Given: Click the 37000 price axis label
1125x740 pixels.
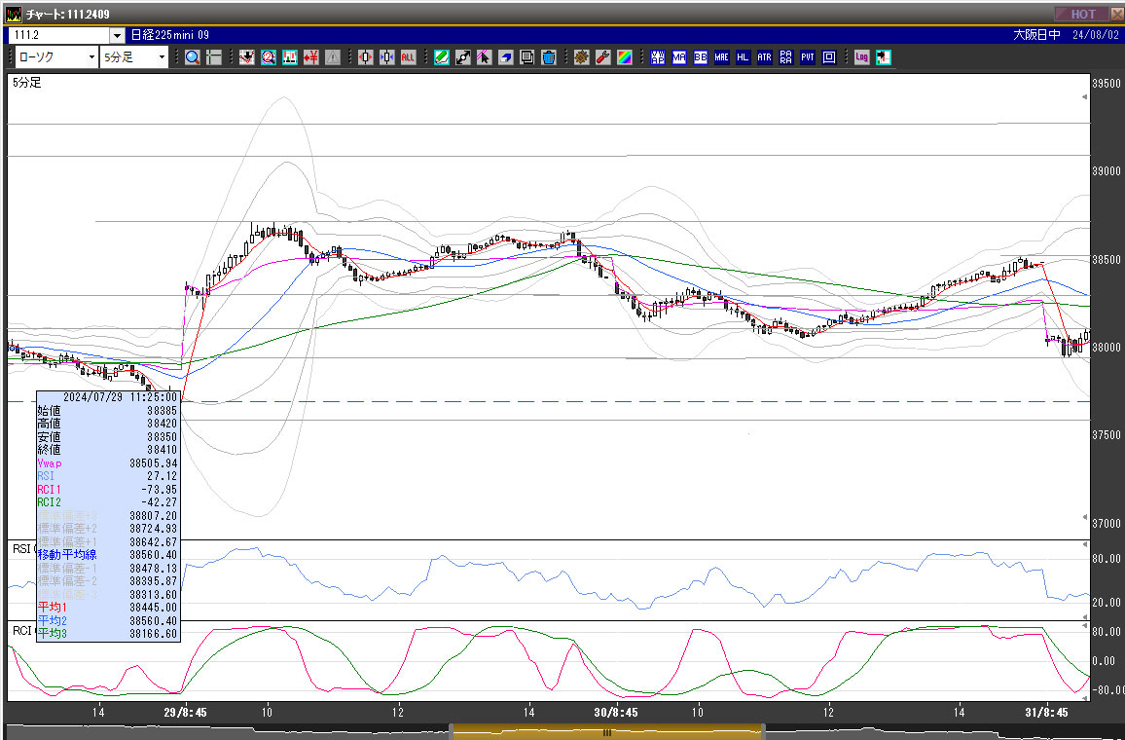Looking at the screenshot, I should (1107, 524).
